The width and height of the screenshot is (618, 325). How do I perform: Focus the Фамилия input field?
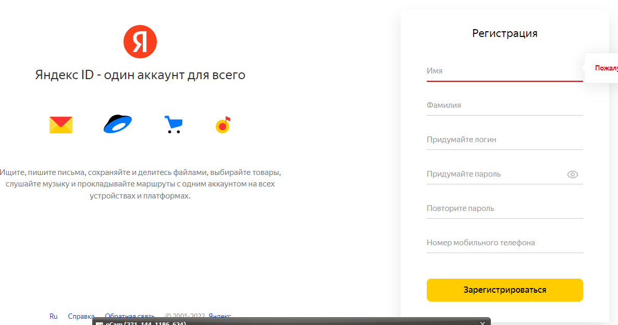tap(504, 106)
